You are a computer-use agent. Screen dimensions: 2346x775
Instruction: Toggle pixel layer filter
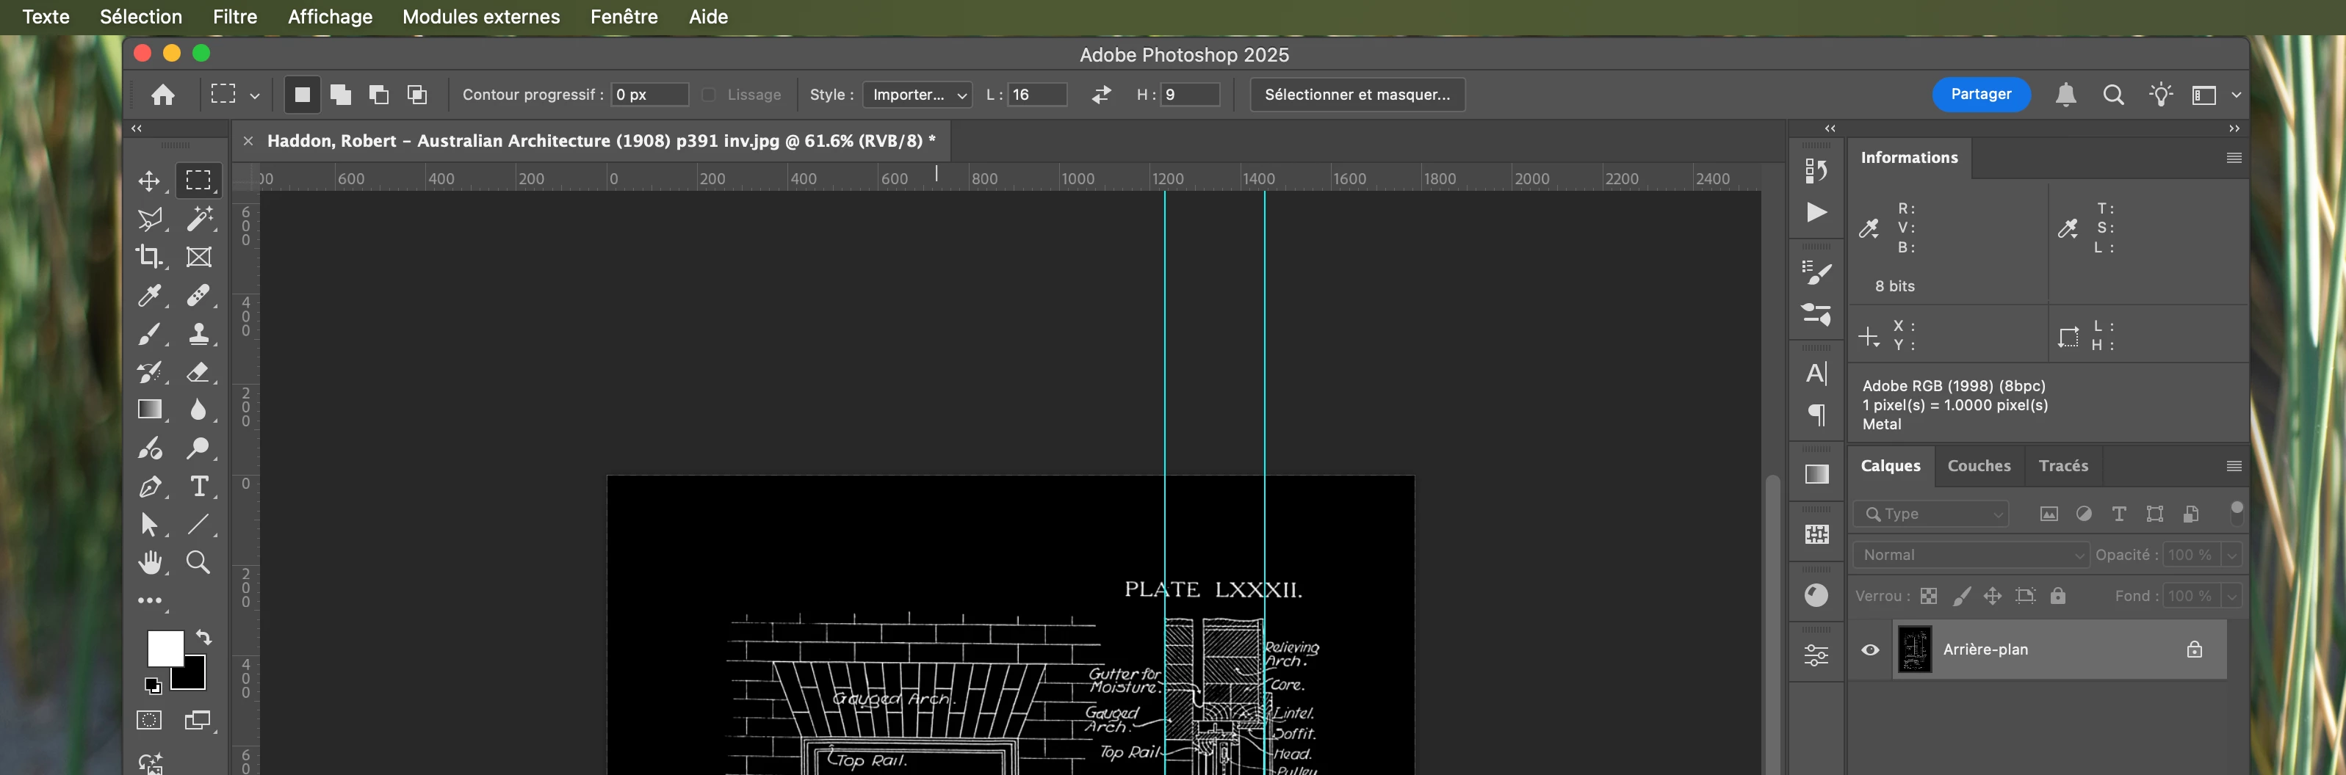[2049, 514]
